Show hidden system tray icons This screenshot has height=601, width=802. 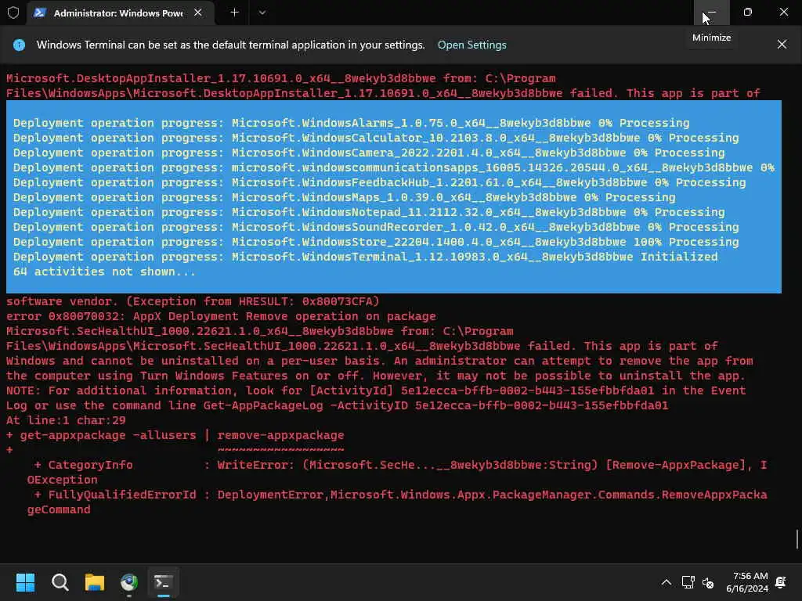pos(666,582)
